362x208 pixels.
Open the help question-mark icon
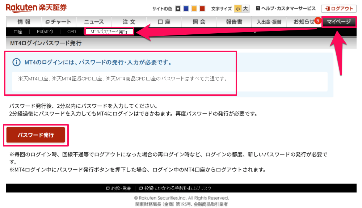point(258,9)
